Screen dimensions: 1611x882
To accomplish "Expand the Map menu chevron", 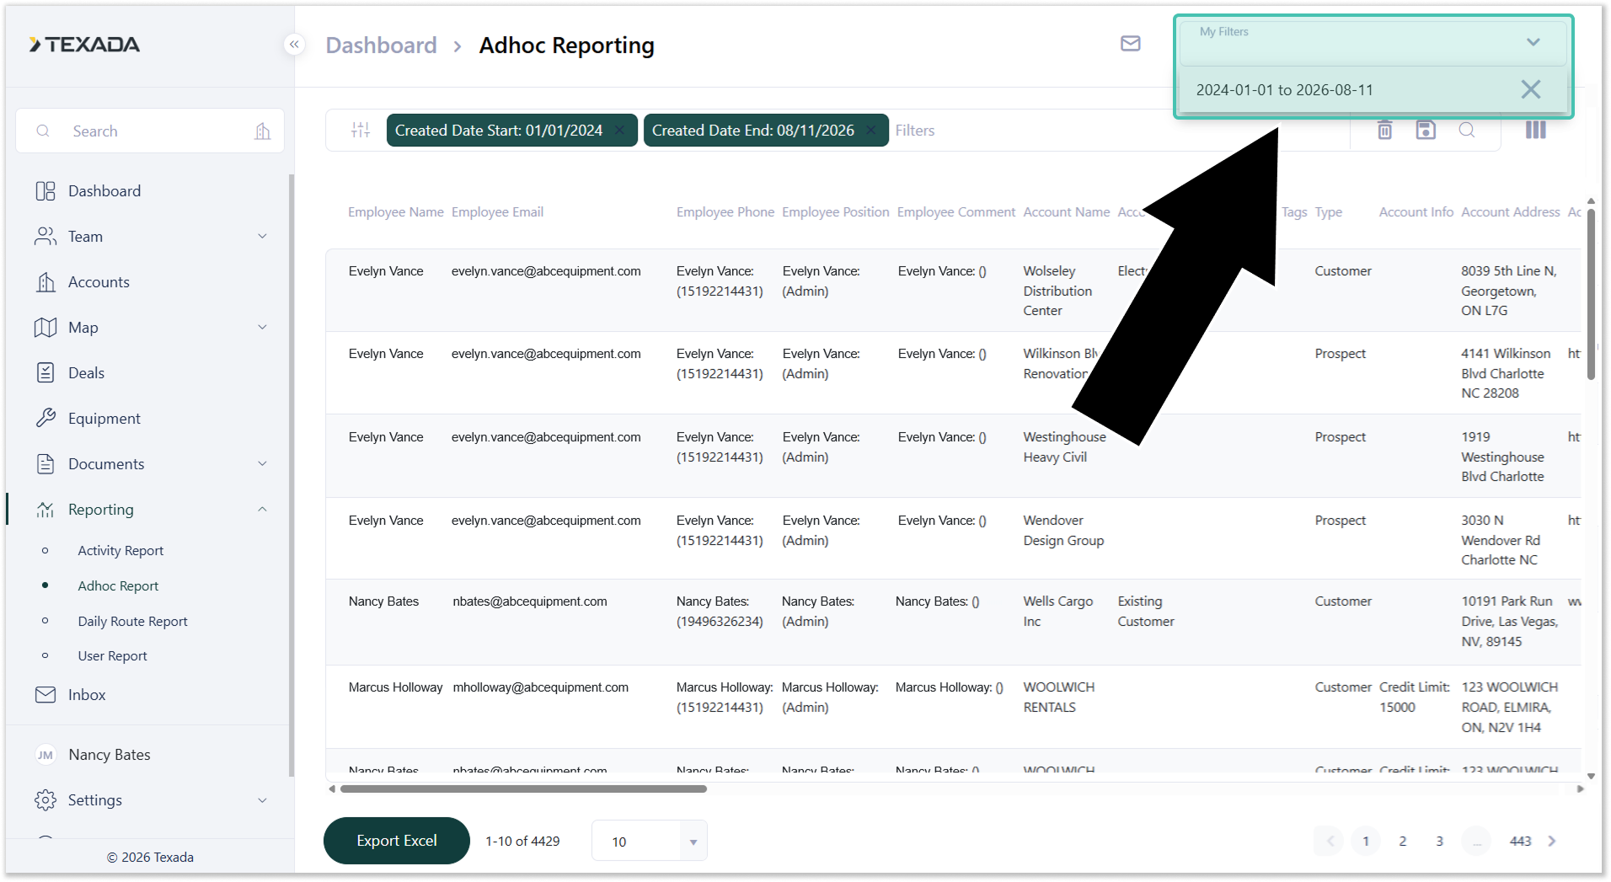I will 262,328.
